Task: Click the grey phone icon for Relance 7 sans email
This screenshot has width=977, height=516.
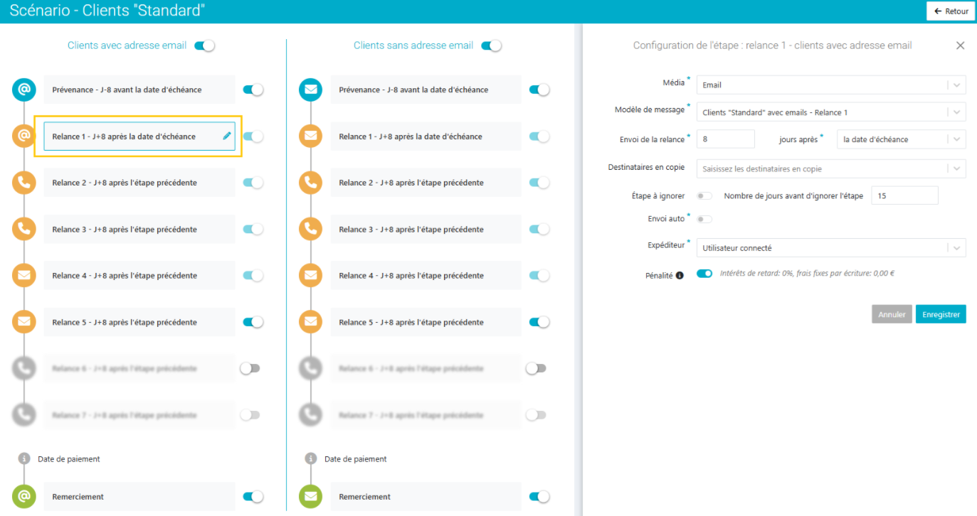Action: pyautogui.click(x=311, y=414)
